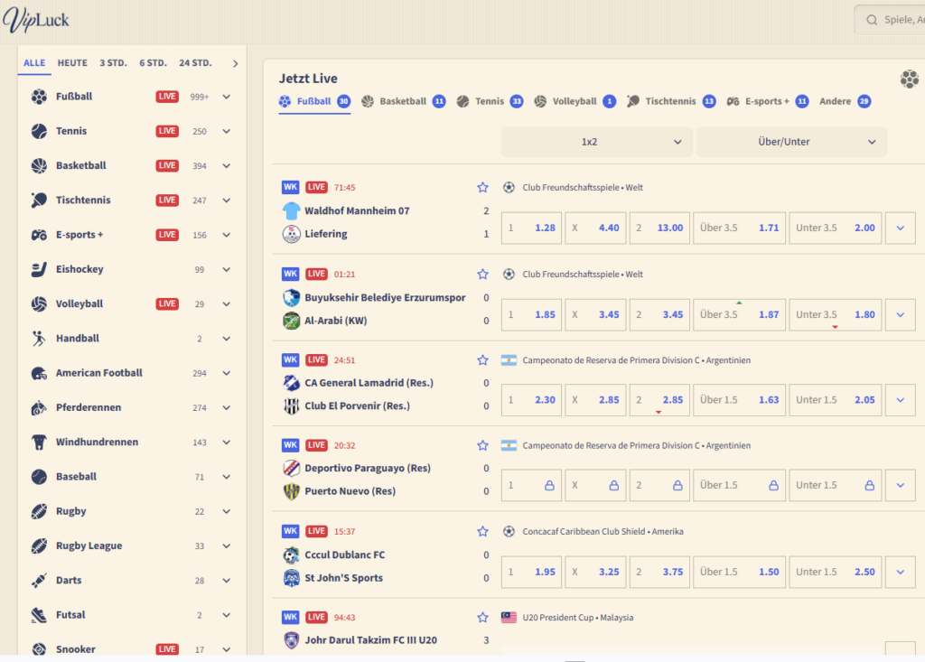Select Unter 1.5 at 2.05 Lamadrid match

point(836,400)
